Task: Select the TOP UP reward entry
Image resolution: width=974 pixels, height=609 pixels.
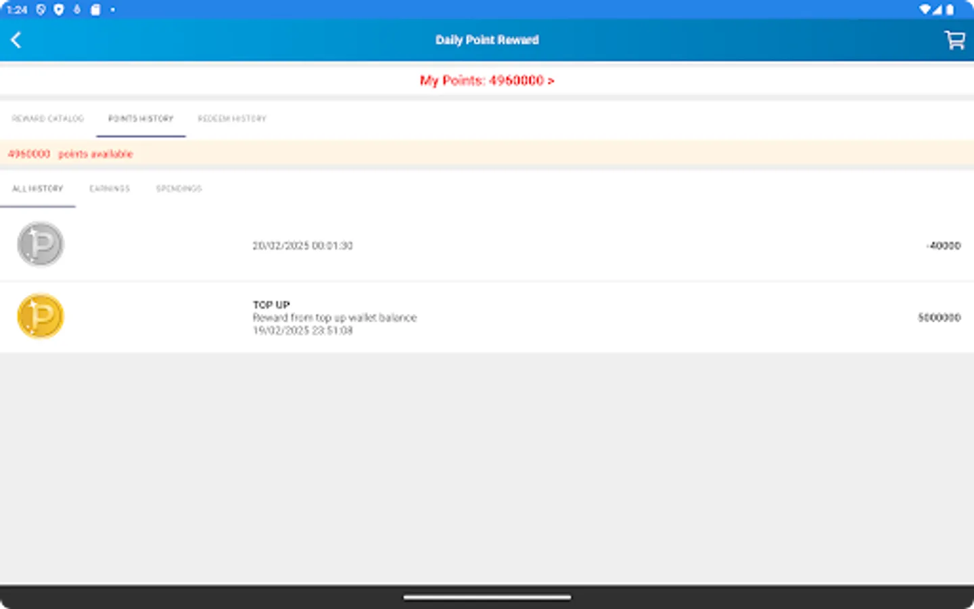Action: [x=487, y=316]
